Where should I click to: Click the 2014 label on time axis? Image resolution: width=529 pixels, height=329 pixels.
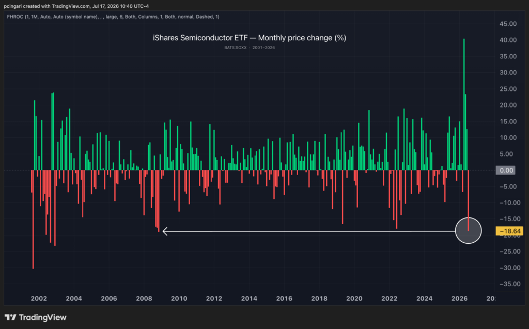tap(249, 299)
